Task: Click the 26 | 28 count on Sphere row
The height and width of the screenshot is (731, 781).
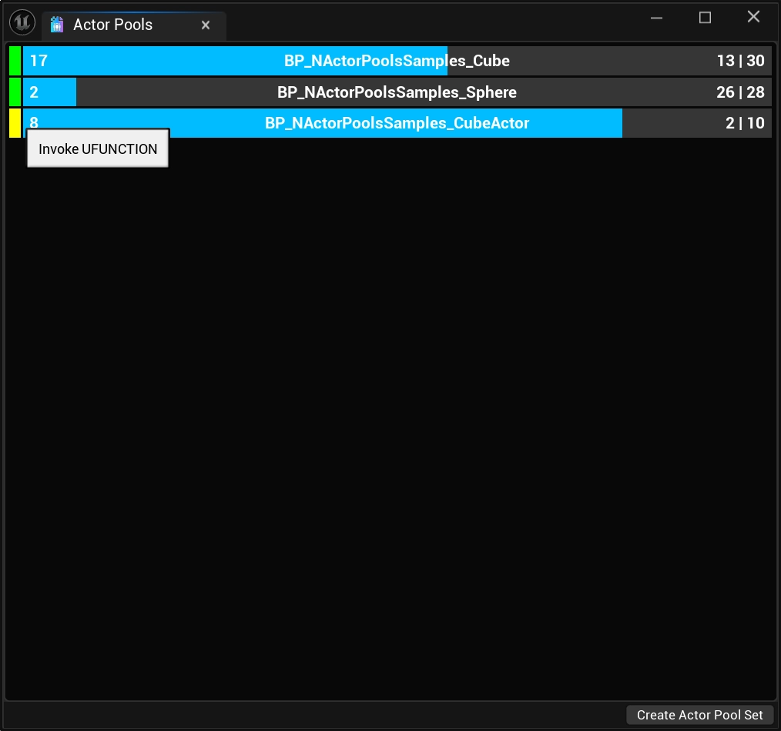Action: pyautogui.click(x=739, y=92)
